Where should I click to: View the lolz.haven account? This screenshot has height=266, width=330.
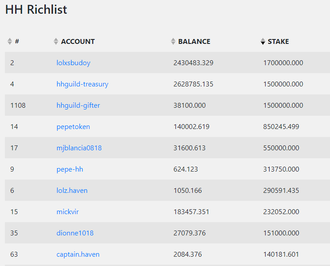[72, 190]
